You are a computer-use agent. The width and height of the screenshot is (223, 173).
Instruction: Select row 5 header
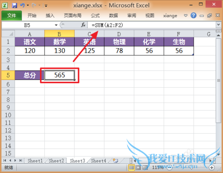(x=8, y=75)
